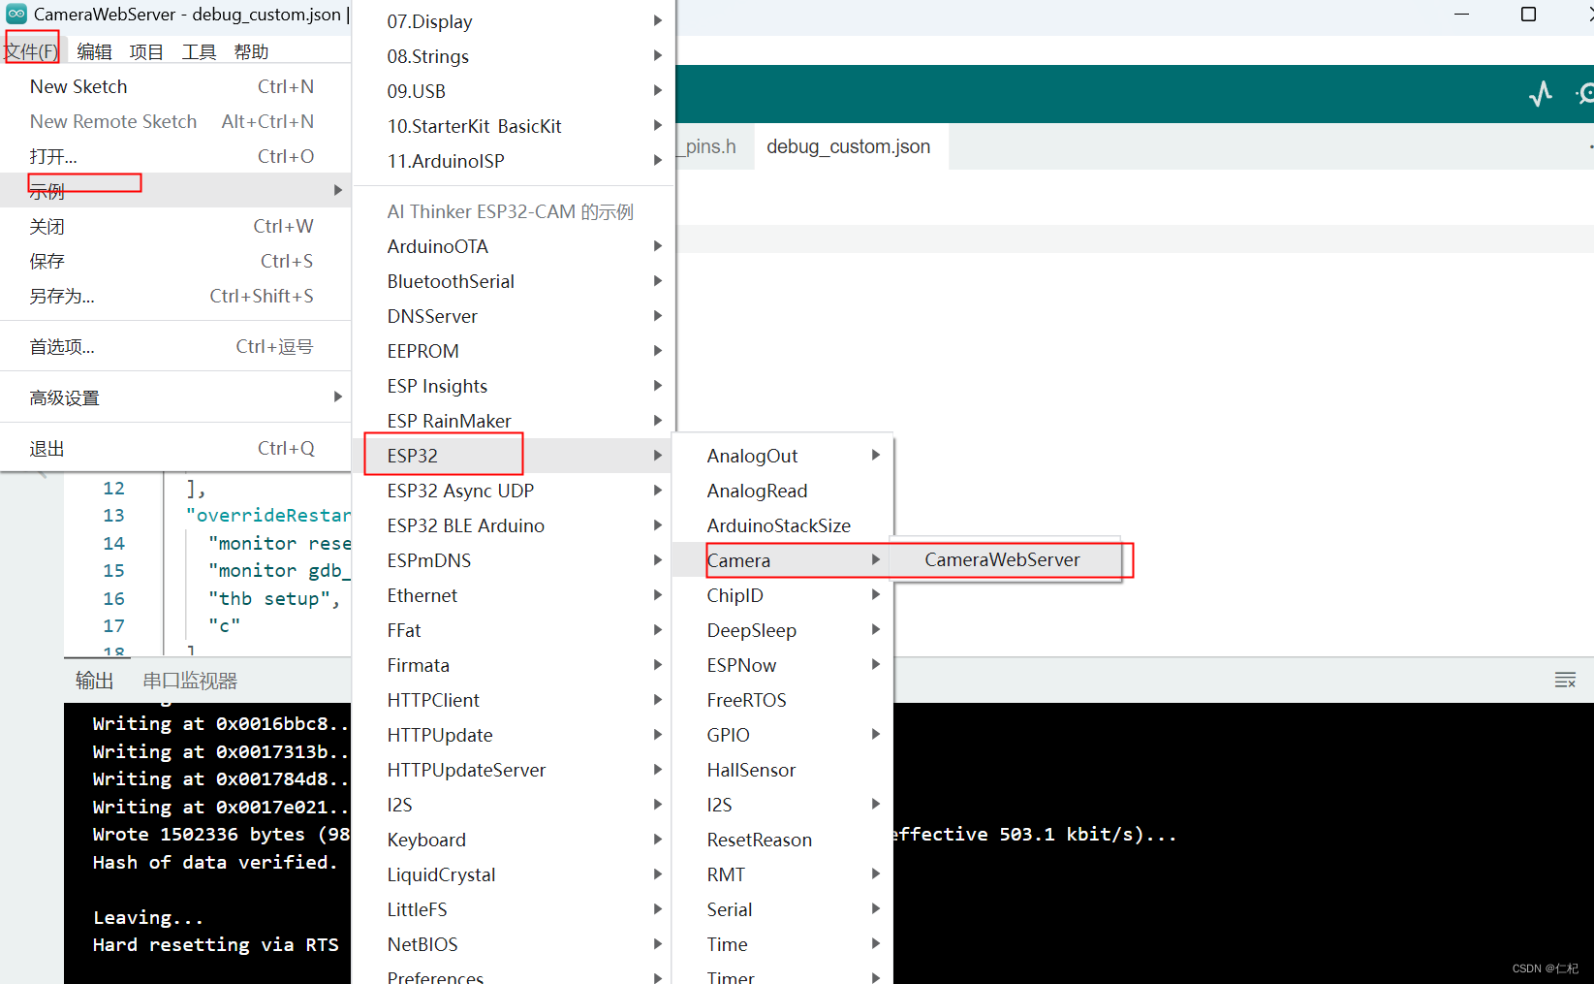Viewport: 1594px width, 984px height.
Task: Open HTTPClient examples submenu
Action: pos(514,700)
